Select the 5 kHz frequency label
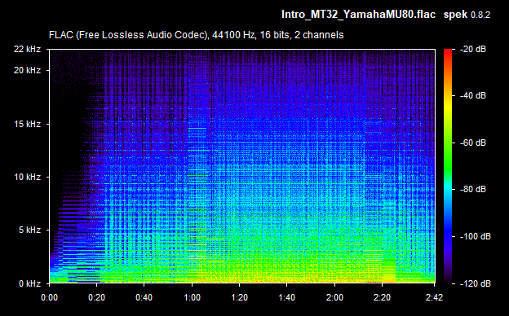The image size is (509, 316). pyautogui.click(x=29, y=230)
